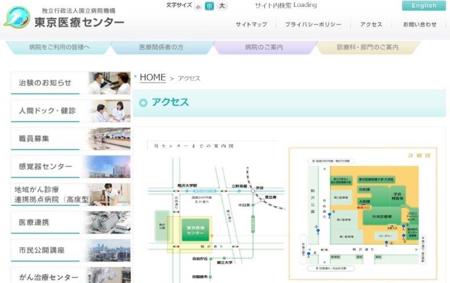Open 市民公開講座 sidebar banner

click(71, 250)
